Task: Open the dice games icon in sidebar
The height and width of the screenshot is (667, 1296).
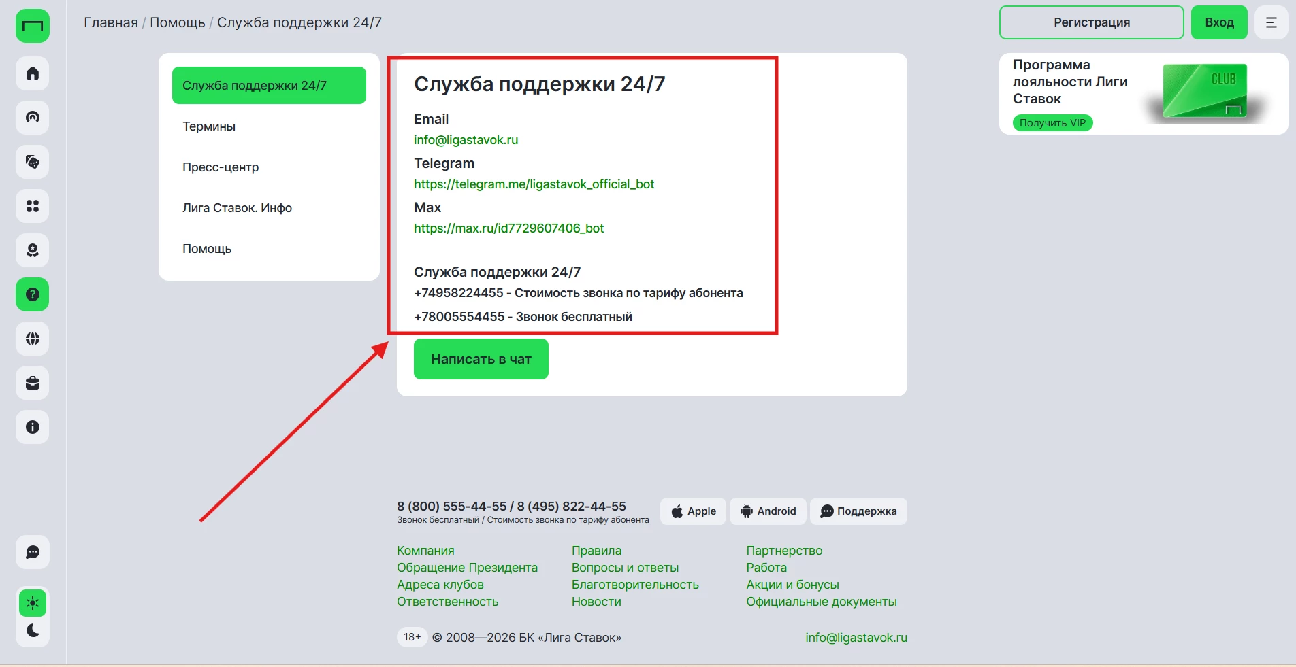Action: (x=33, y=162)
